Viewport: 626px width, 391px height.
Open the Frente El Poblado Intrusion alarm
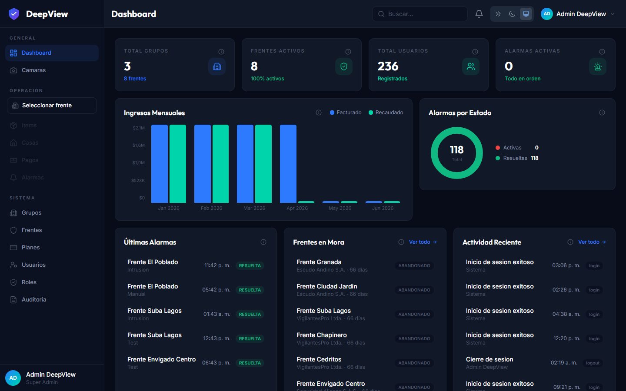pos(196,265)
